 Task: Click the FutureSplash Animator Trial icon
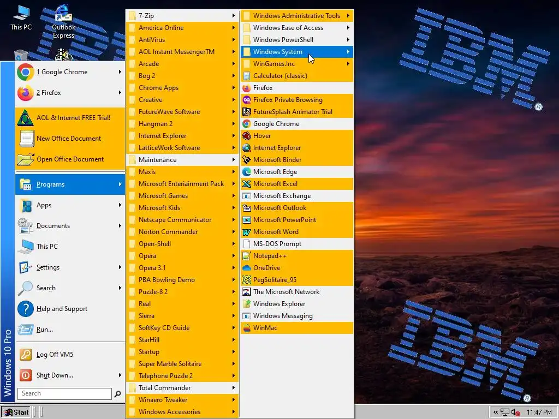pos(246,112)
